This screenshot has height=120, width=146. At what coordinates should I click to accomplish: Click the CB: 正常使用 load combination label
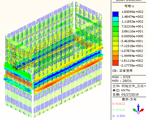pyautogui.click(x=122, y=71)
